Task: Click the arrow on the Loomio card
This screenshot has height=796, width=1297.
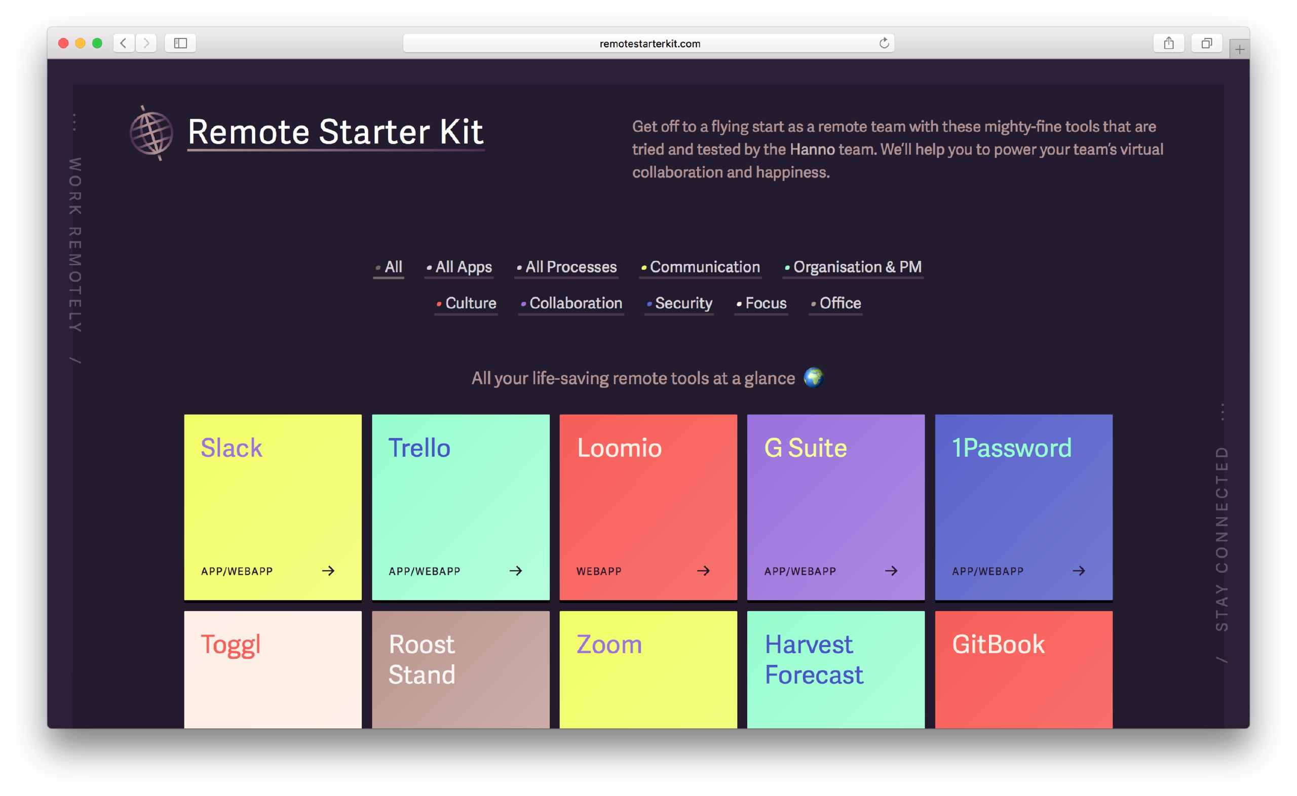Action: tap(703, 571)
